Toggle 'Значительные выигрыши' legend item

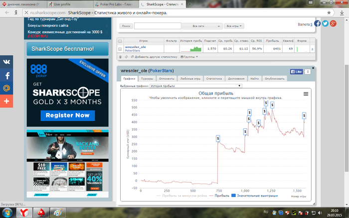(x=255, y=196)
